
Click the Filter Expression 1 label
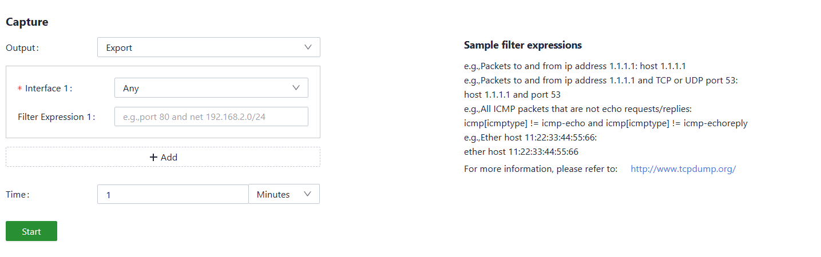coord(56,117)
